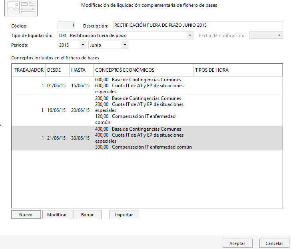Sort by TRABAJADOR column header

tap(29, 70)
